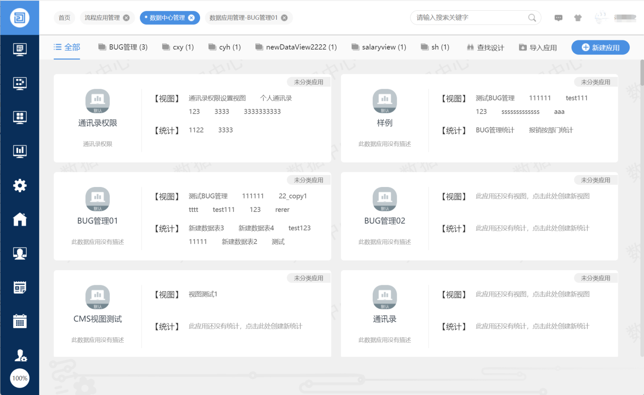The width and height of the screenshot is (644, 395).
Task: Click the calendar grid icon in sidebar
Action: [20, 321]
